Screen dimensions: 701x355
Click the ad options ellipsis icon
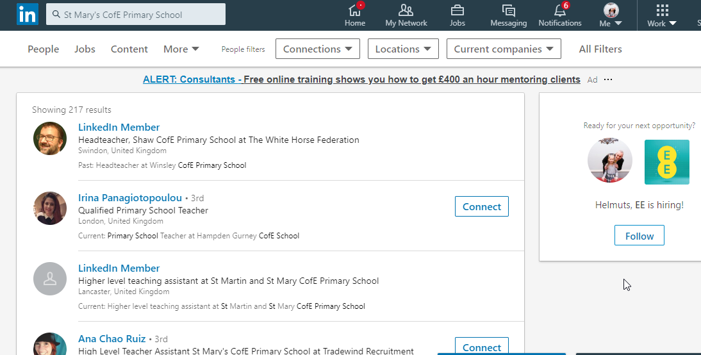[608, 79]
